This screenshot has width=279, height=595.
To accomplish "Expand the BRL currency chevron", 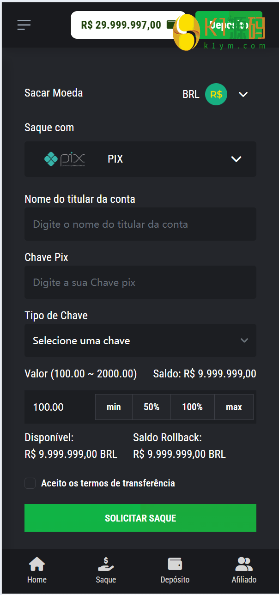I will [243, 94].
